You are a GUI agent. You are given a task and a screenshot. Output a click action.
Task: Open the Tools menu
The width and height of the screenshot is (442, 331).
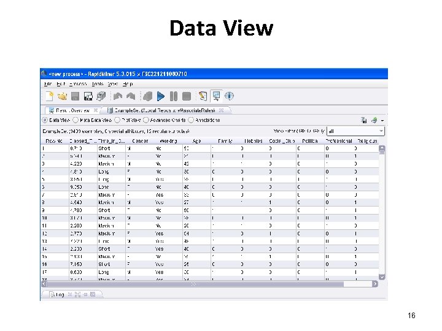98,84
